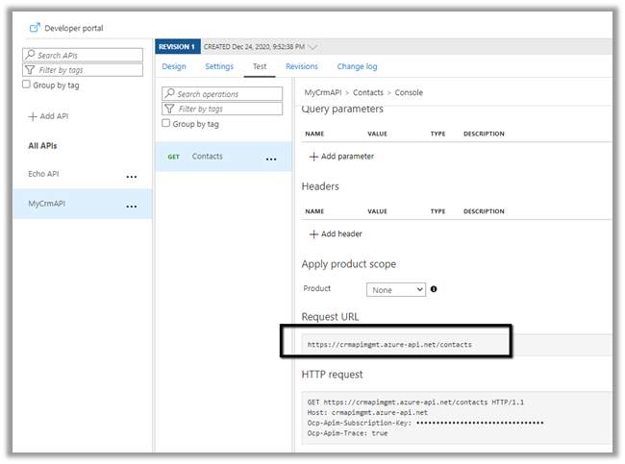Viewport: 625px width, 464px height.
Task: Open the REVISION 1 selector
Action: pos(176,46)
